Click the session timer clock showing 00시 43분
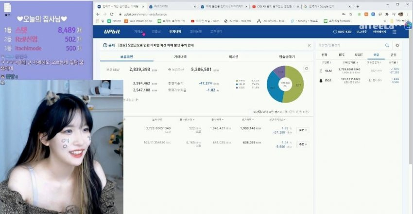The width and height of the screenshot is (413, 214). point(342,32)
